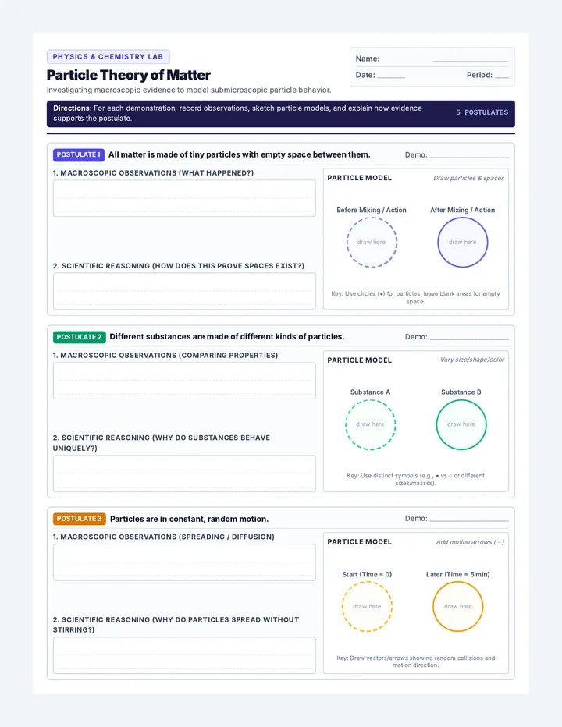Viewport: 562px width, 727px height.
Task: Click 'Before Mixing / Action' label
Action: point(372,210)
